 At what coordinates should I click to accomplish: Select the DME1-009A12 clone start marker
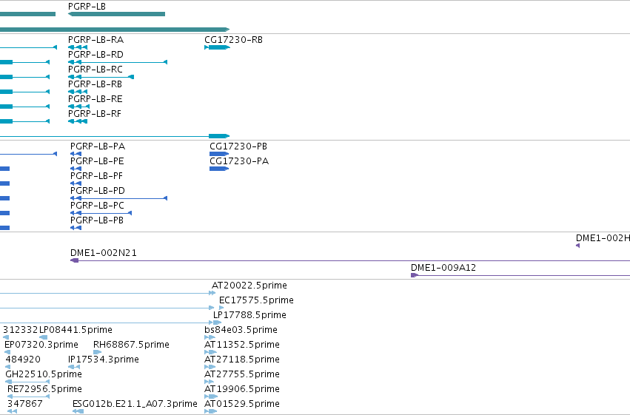[415, 275]
